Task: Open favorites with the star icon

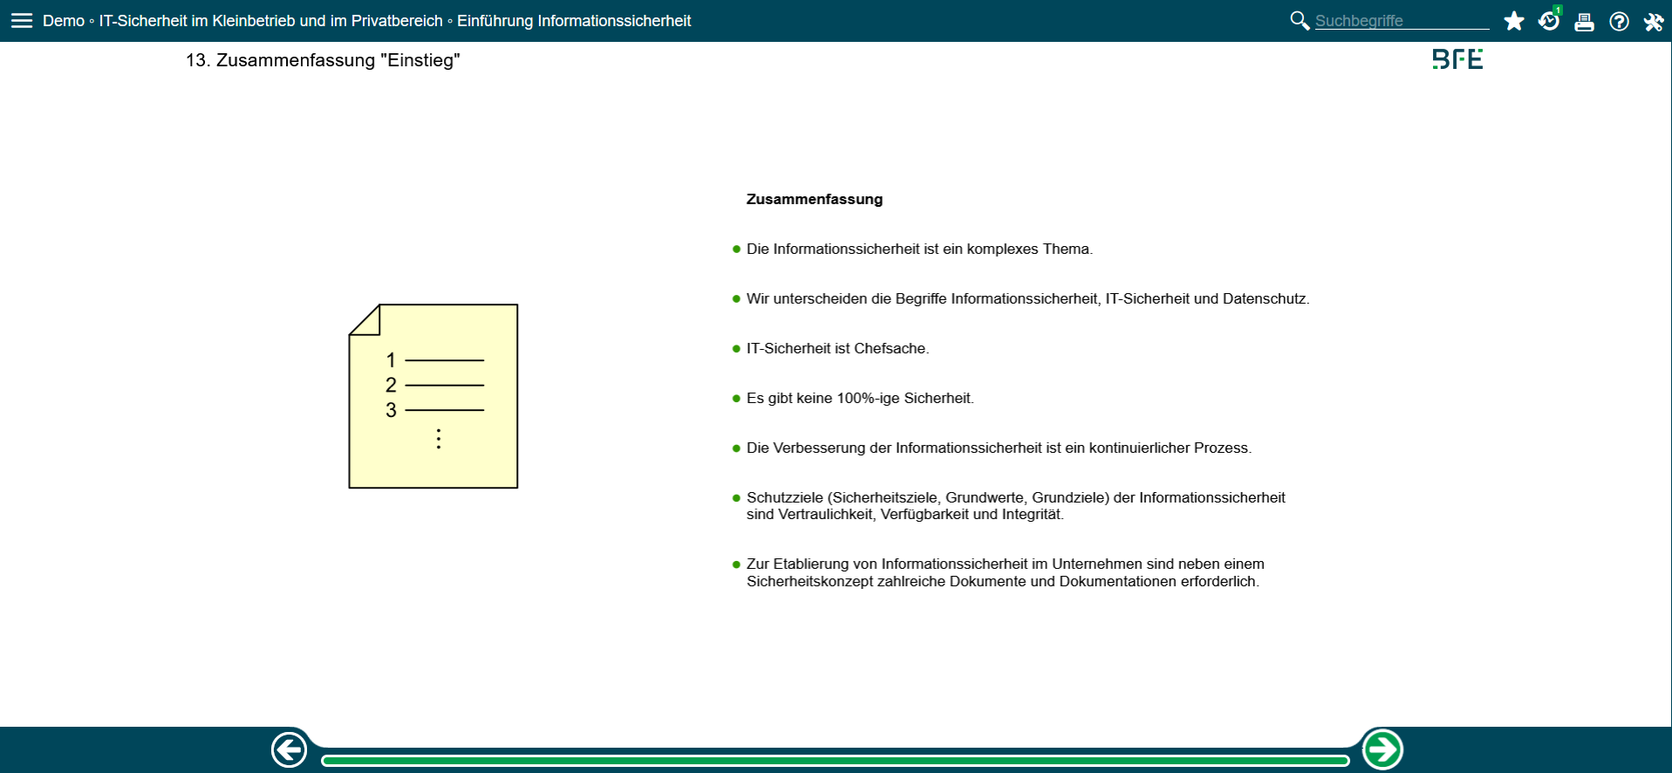Action: (1514, 21)
